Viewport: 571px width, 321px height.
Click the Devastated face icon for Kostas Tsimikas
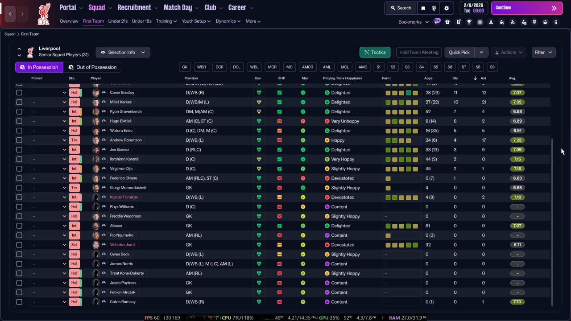(327, 197)
